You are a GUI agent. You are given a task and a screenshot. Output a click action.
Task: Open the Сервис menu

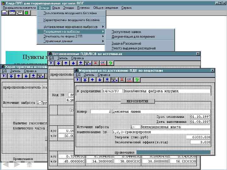[x=126, y=8]
